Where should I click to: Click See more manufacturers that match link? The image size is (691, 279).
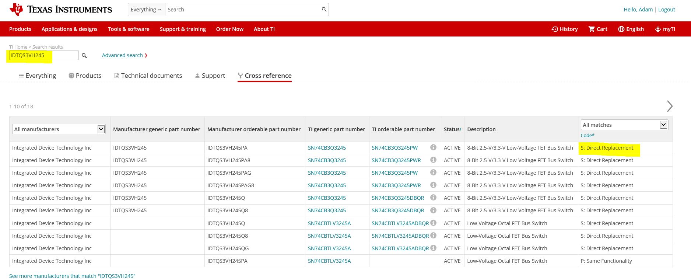pos(72,276)
